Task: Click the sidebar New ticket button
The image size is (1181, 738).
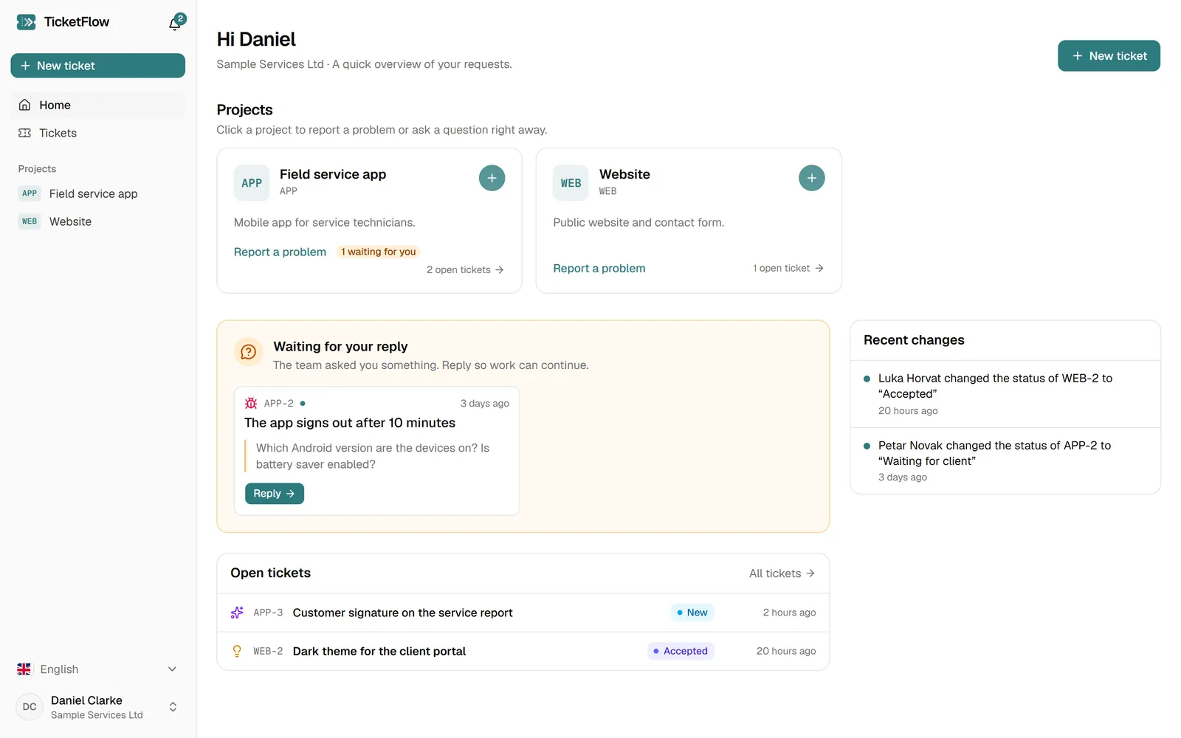Action: pyautogui.click(x=98, y=66)
